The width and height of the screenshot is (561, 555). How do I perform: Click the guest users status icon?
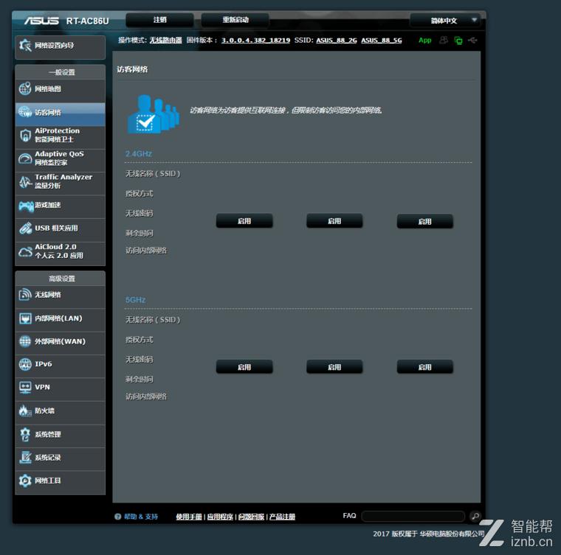(x=444, y=40)
